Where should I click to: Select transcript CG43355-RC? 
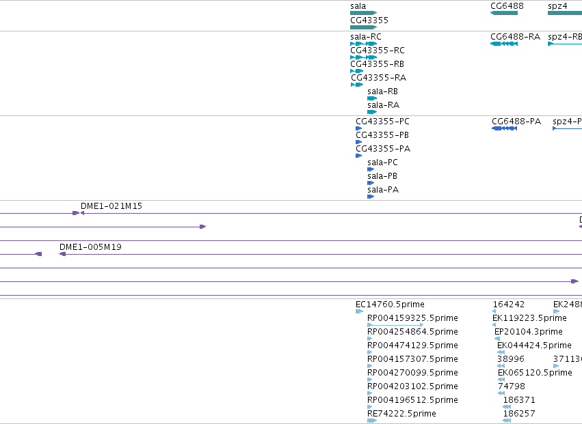(363, 57)
